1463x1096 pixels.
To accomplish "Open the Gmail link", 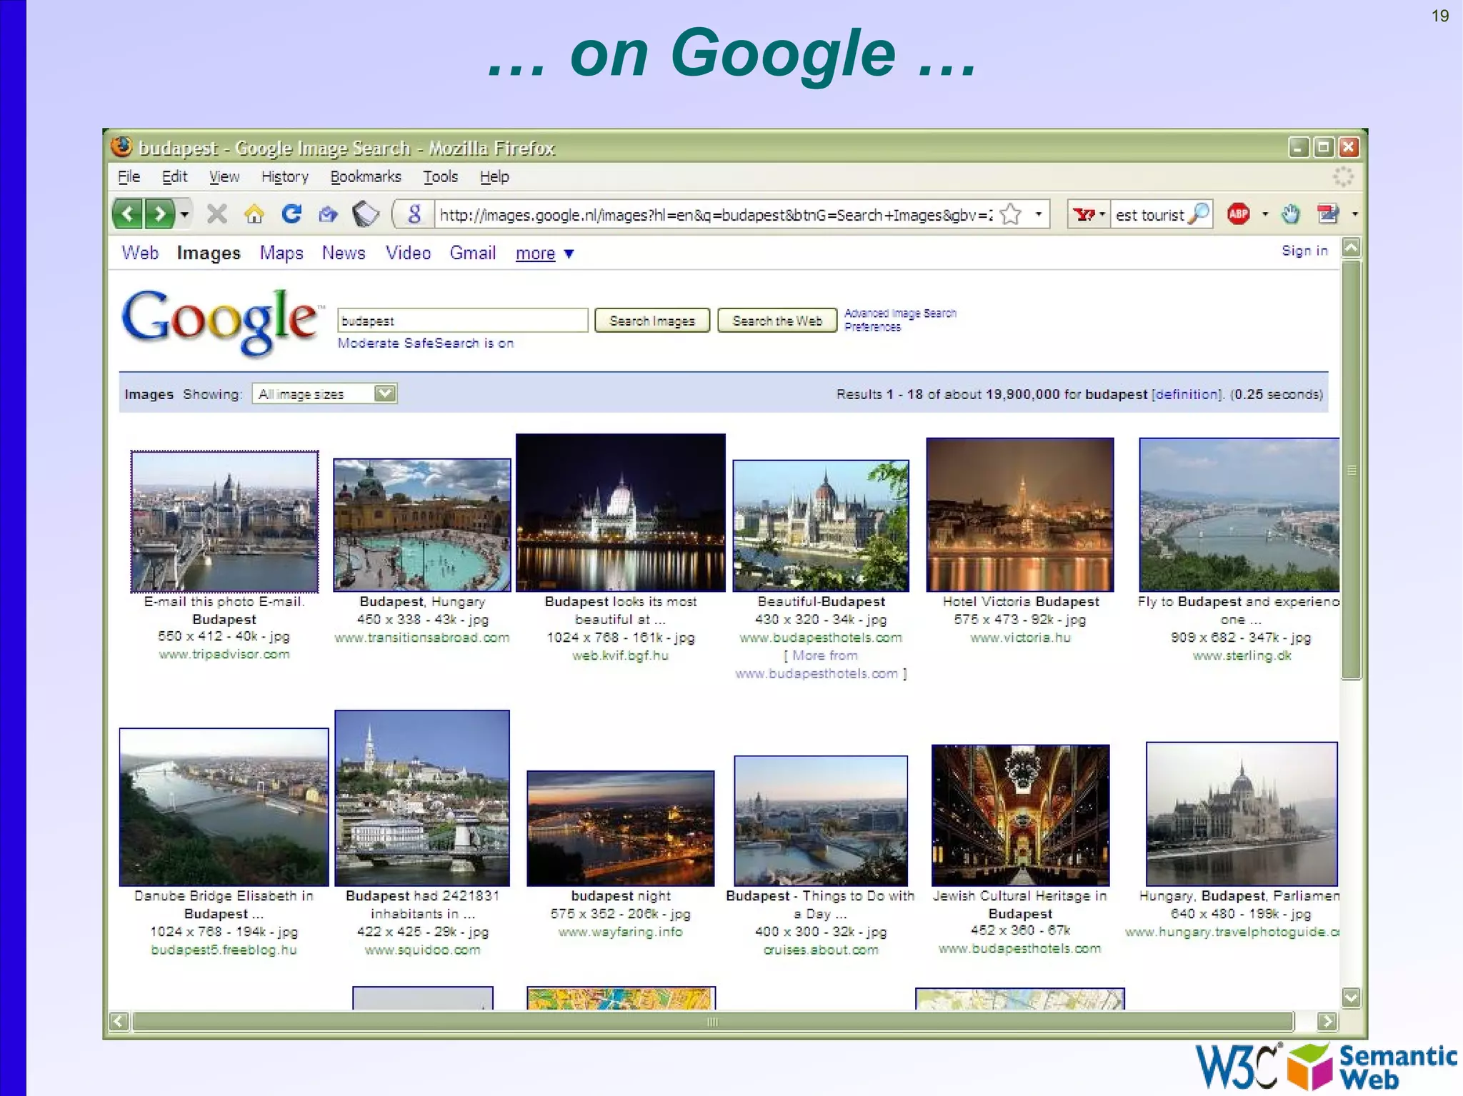I will pos(472,253).
